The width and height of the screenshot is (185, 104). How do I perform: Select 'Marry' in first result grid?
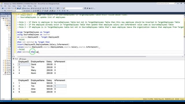pos(34,70)
